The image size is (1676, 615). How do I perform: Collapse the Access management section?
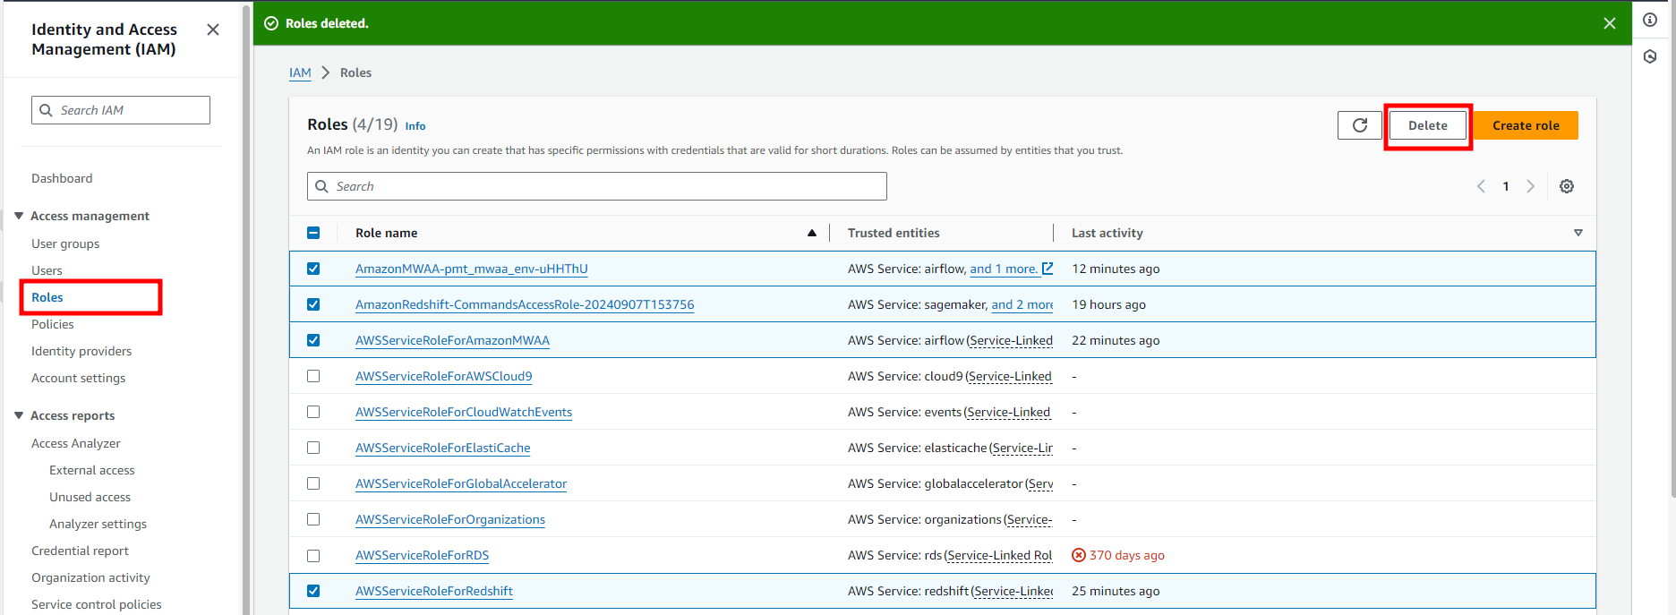click(19, 216)
